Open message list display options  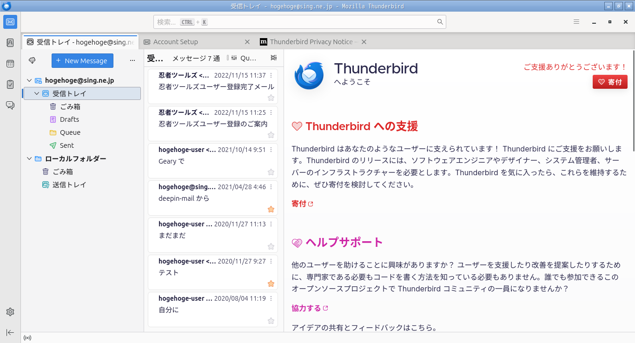click(x=273, y=58)
